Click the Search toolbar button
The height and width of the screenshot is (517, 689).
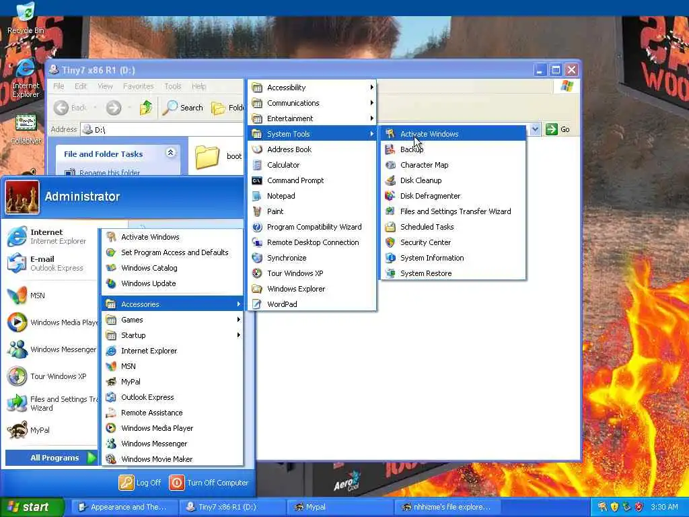[x=183, y=108]
